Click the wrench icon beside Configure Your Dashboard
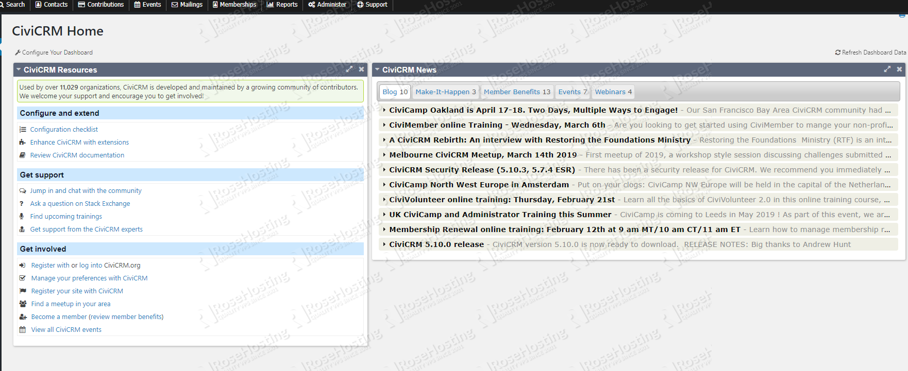The image size is (908, 371). pos(18,52)
